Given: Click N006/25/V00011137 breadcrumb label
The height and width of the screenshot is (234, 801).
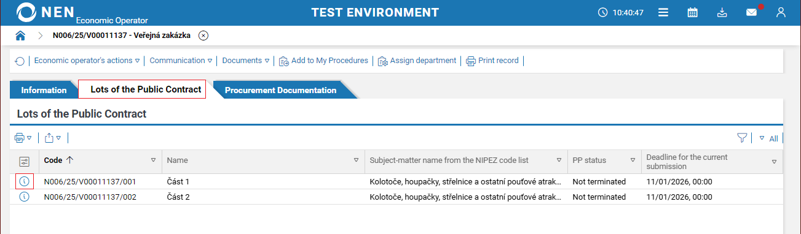Looking at the screenshot, I should 122,36.
